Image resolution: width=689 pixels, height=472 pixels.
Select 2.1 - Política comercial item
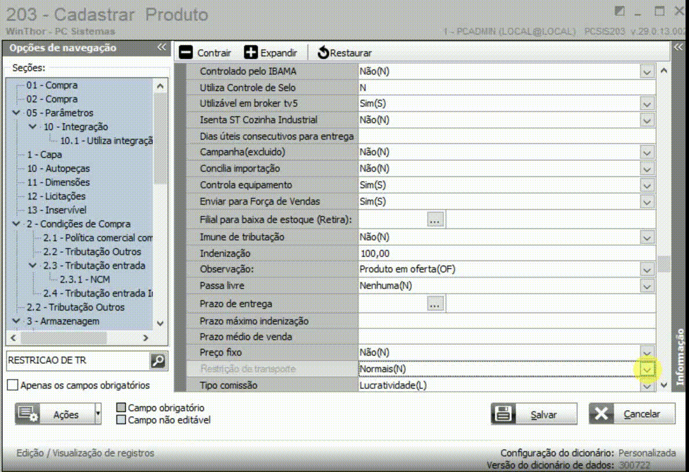[x=98, y=238]
